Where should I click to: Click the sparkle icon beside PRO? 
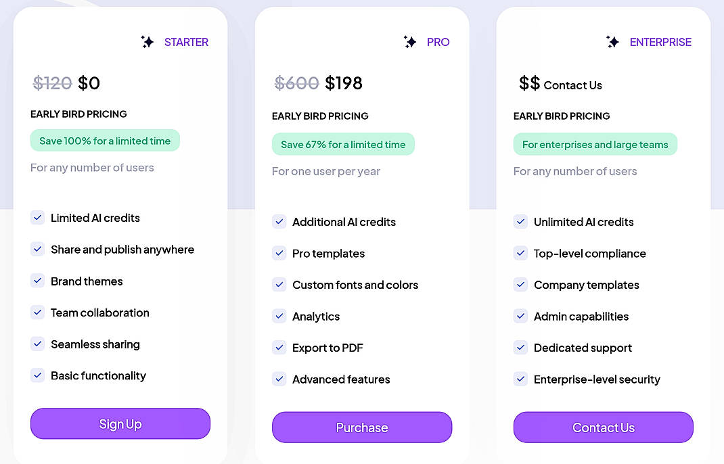point(410,42)
